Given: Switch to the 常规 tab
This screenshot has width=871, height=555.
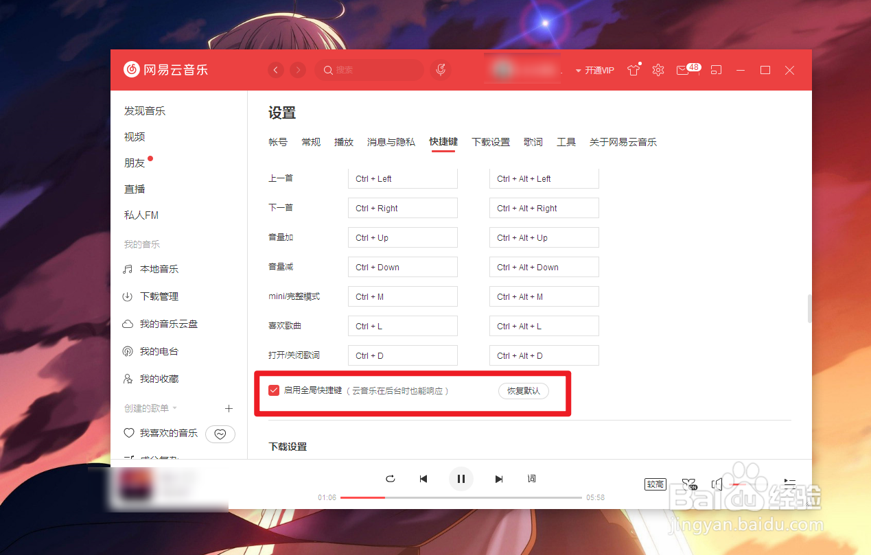Looking at the screenshot, I should 311,142.
